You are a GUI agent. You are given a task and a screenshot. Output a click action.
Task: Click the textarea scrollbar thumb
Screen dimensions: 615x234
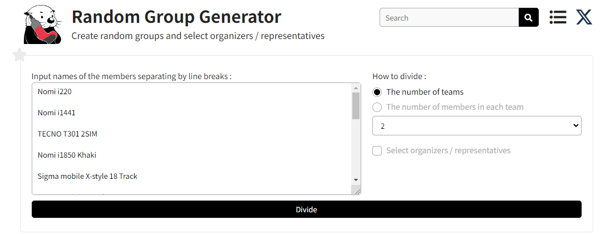356,105
